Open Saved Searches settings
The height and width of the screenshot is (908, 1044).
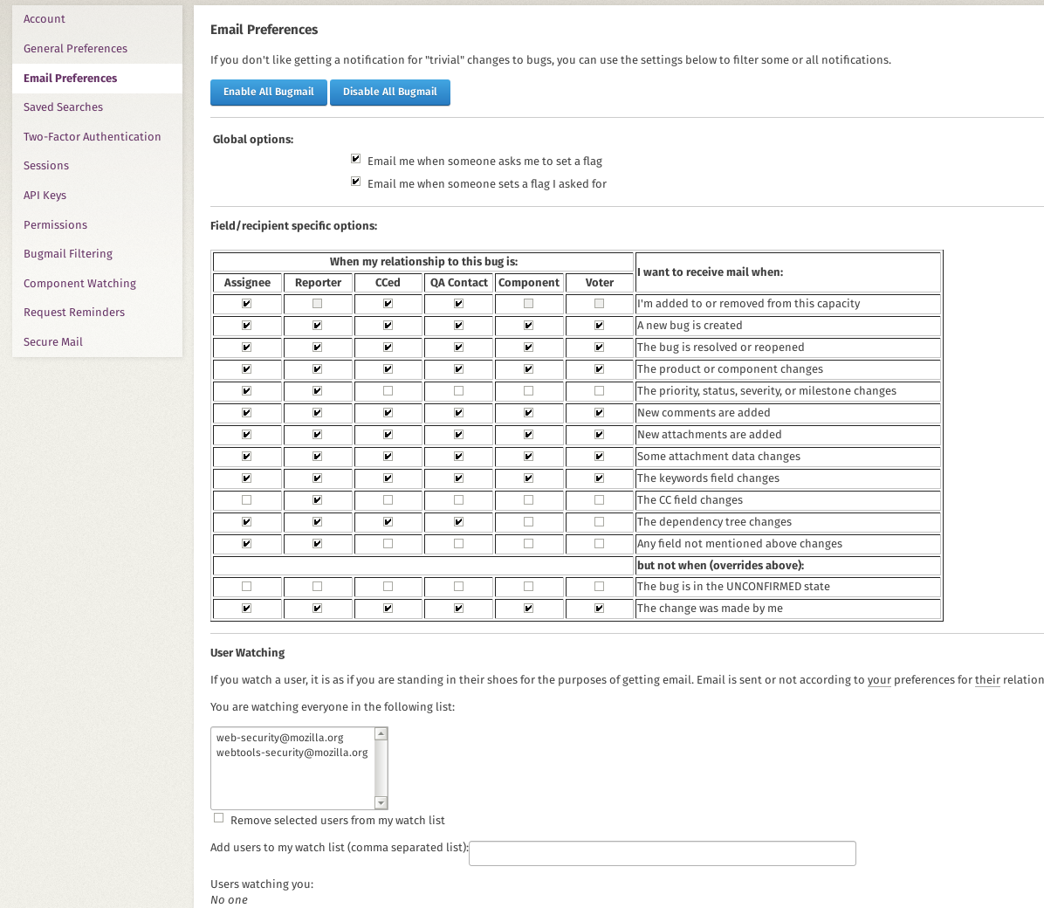[63, 107]
